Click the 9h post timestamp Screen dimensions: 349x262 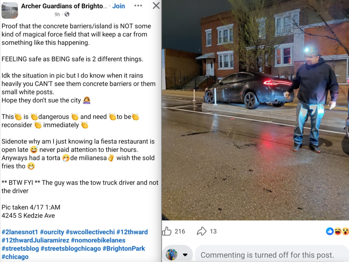tap(57, 14)
